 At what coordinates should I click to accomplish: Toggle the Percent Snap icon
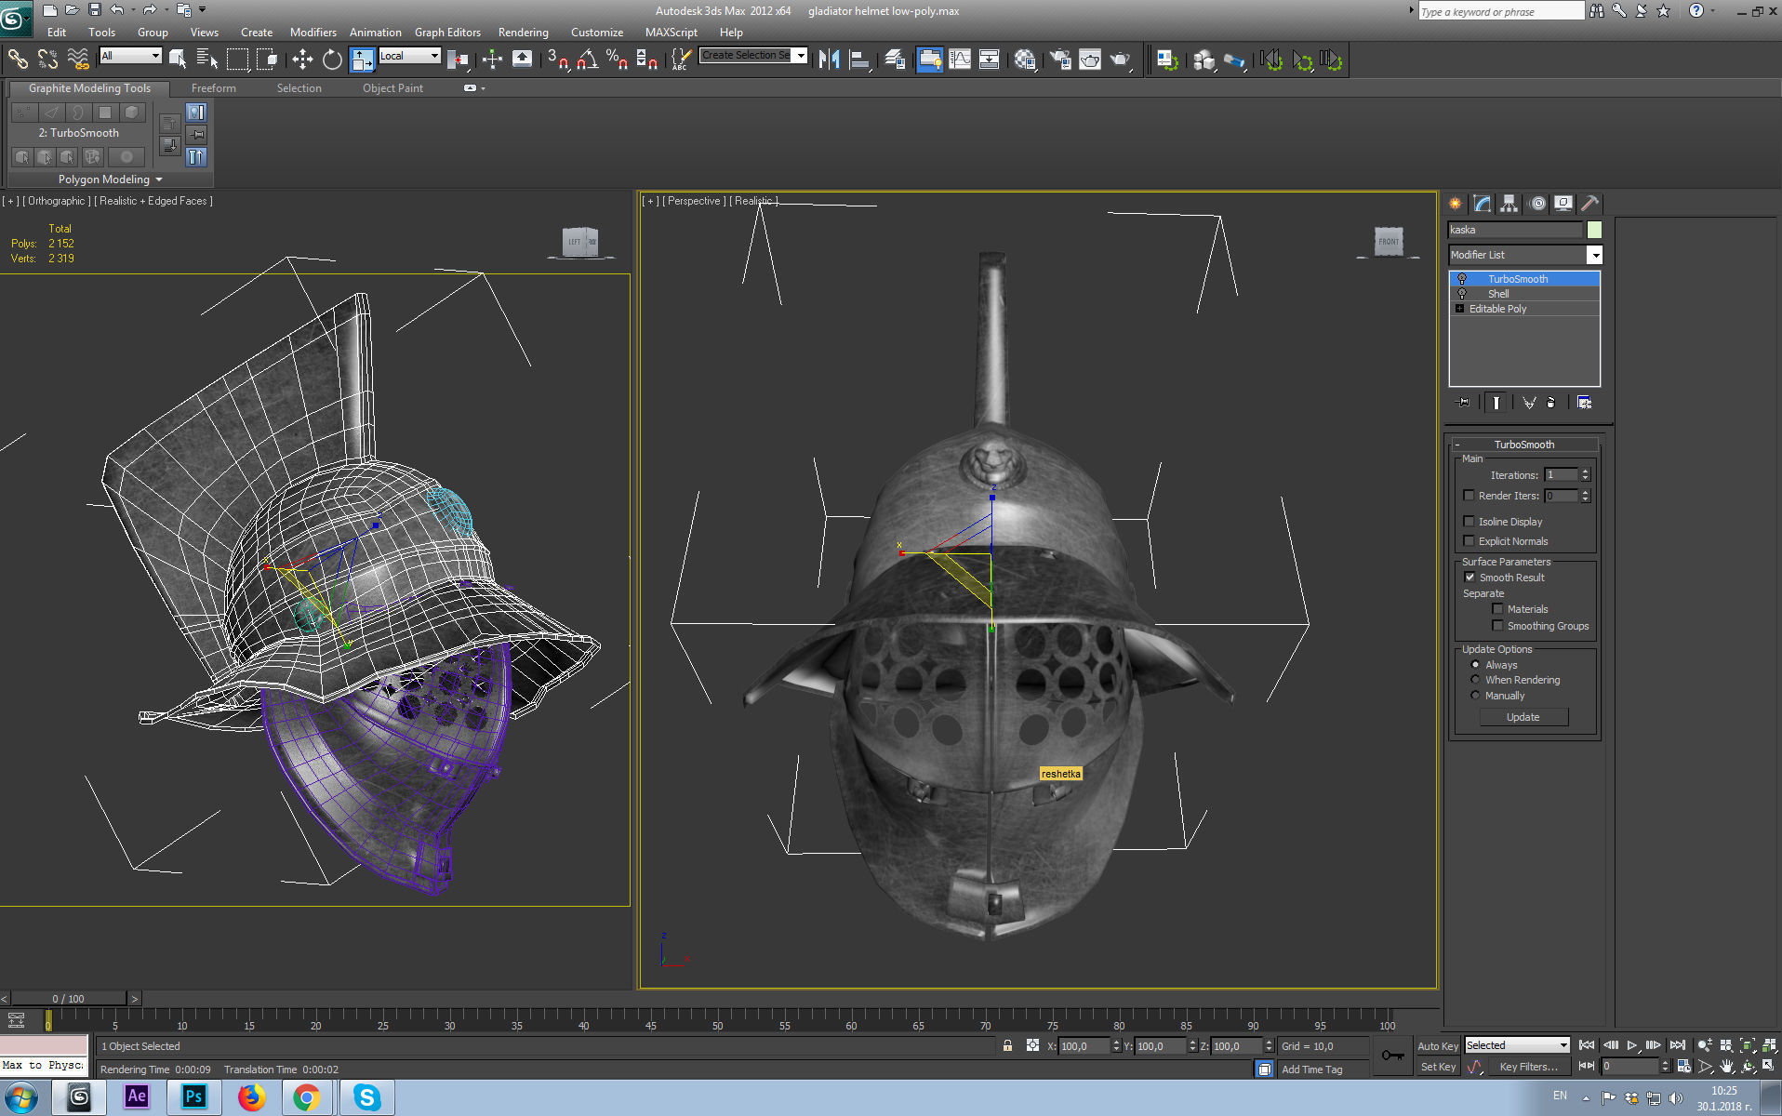point(617,60)
